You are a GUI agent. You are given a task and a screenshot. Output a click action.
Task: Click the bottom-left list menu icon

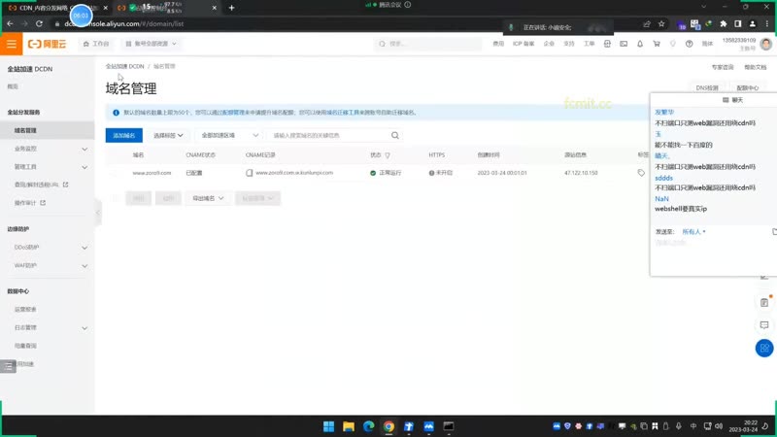8,366
